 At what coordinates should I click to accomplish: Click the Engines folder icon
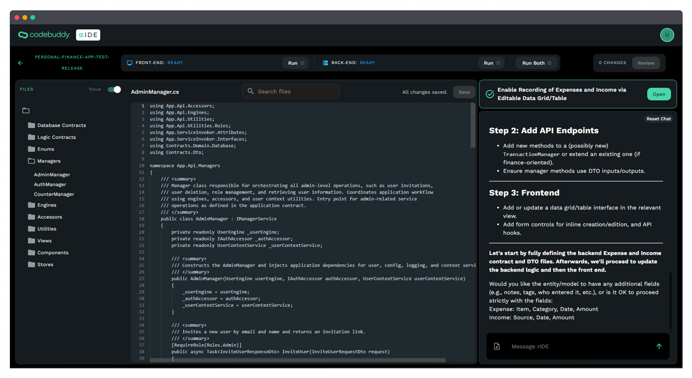click(x=32, y=205)
